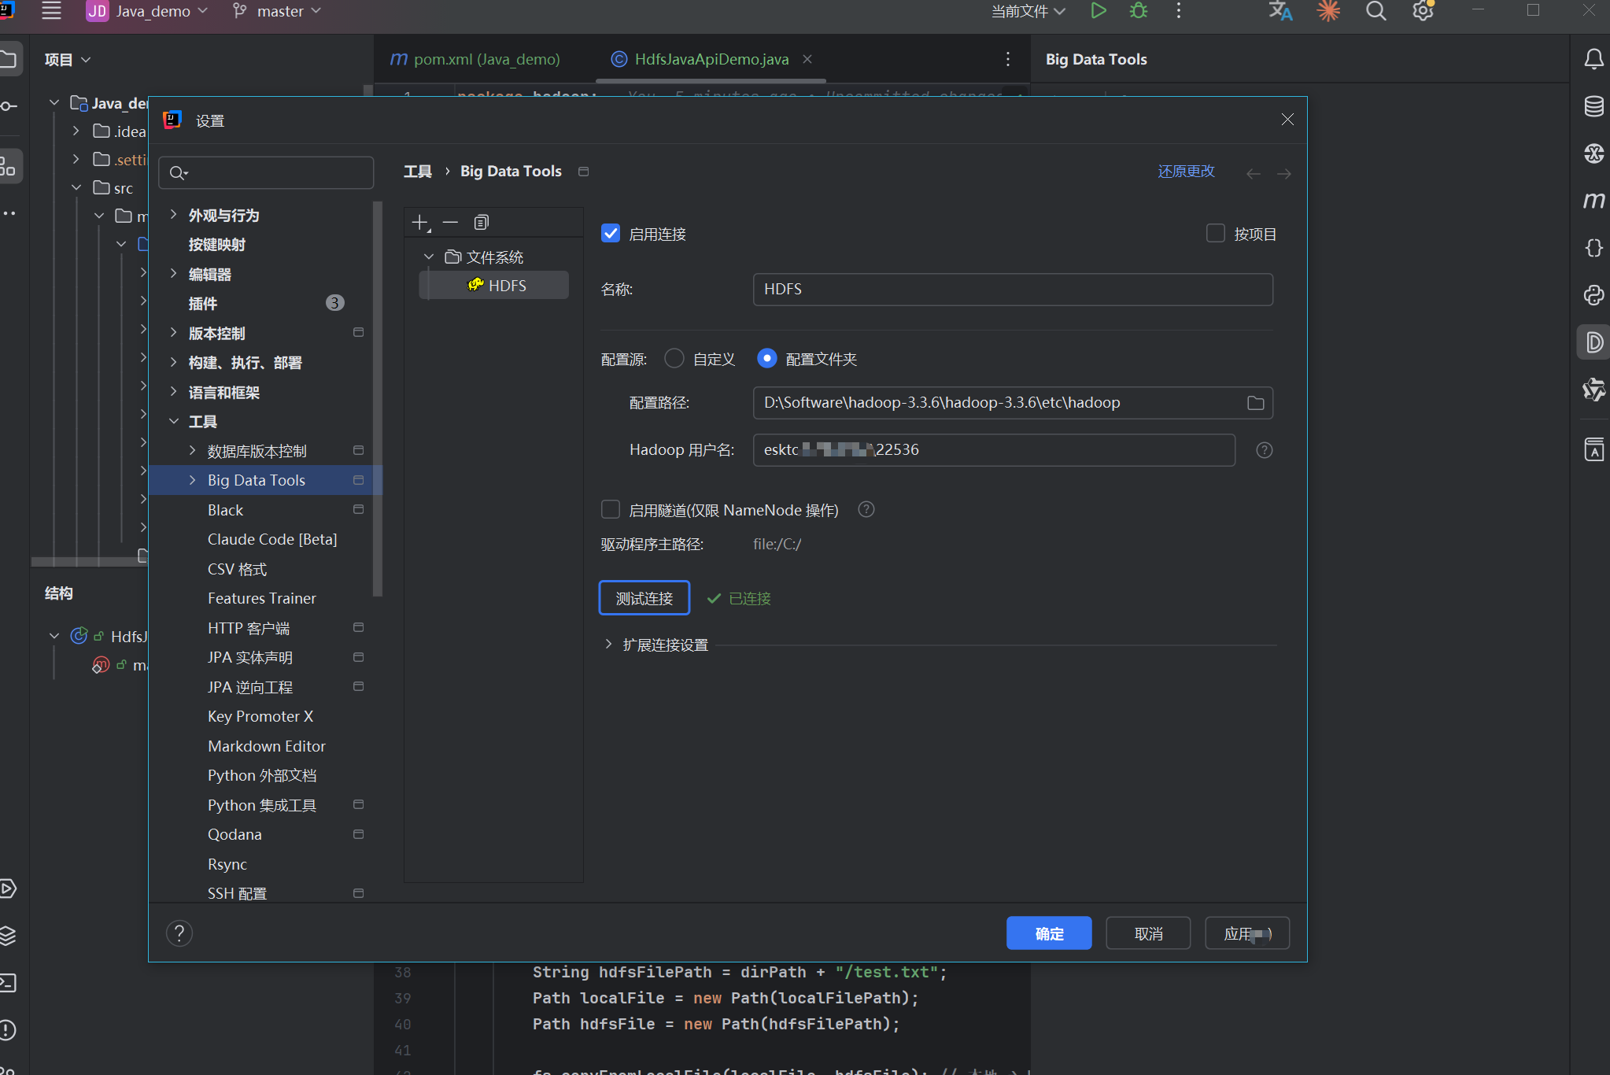Image resolution: width=1610 pixels, height=1075 pixels.
Task: Click browse folder icon in config path
Action: 1255,403
